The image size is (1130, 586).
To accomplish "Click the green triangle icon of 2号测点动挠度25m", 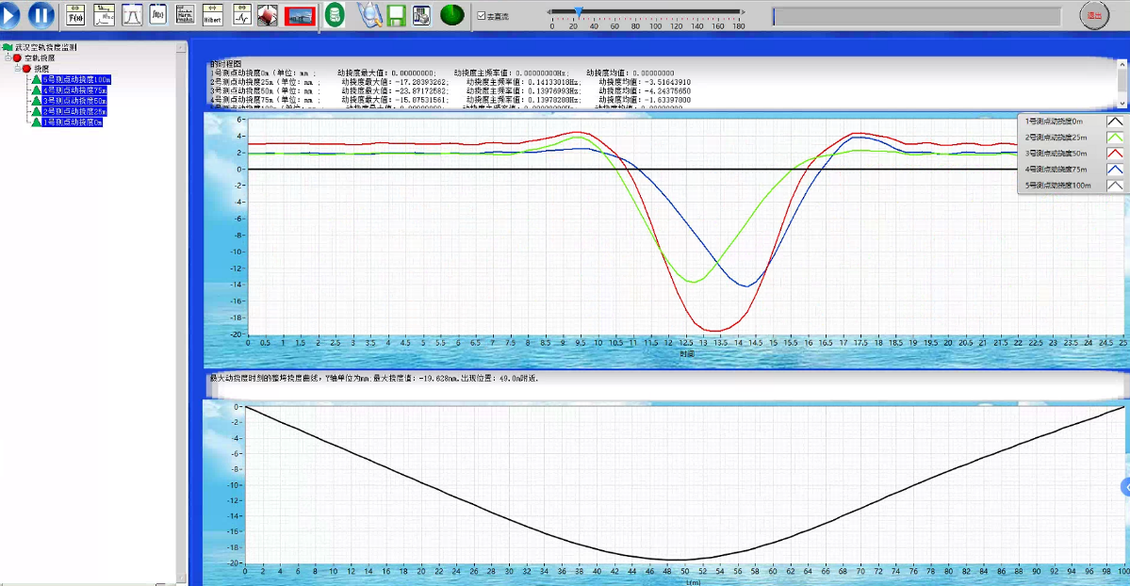I will point(36,112).
